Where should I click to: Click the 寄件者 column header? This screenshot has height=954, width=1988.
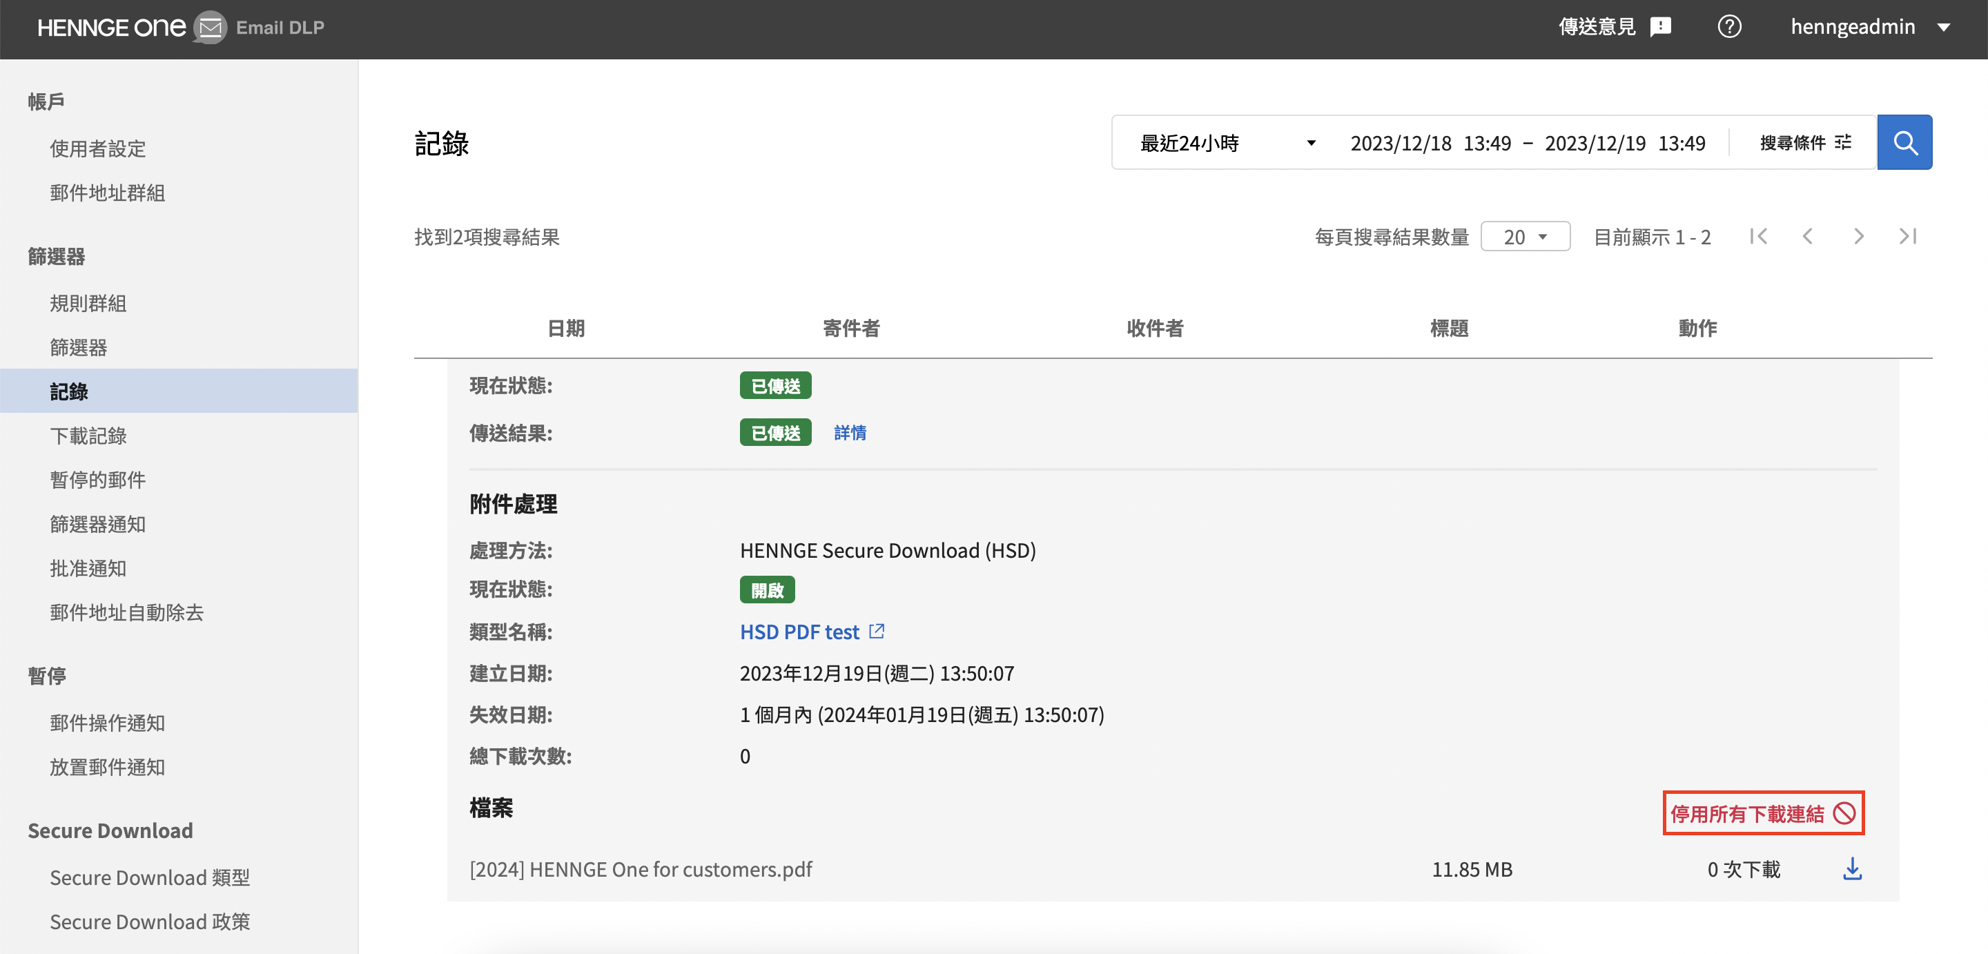tap(850, 328)
